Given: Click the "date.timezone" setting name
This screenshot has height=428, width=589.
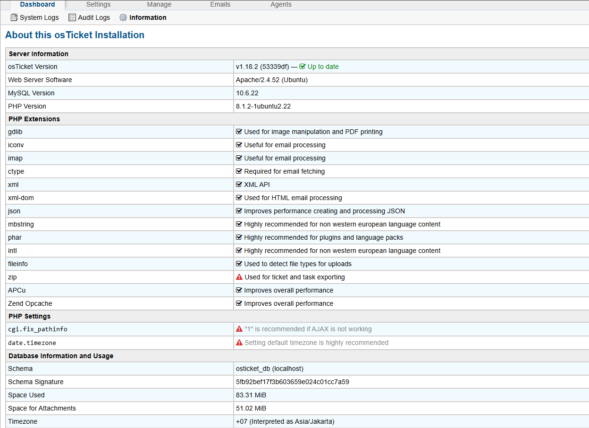Looking at the screenshot, I should pyautogui.click(x=32, y=343).
